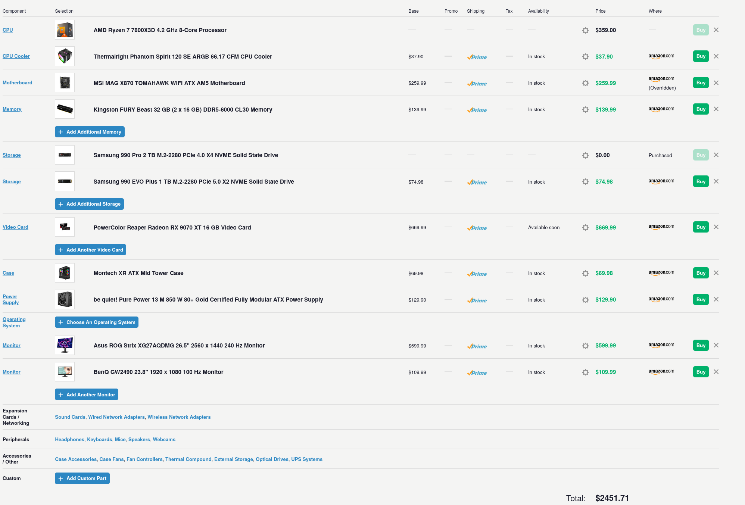Click the AMD Ryzen 7 7800X3D thumbnail
745x505 pixels.
click(x=65, y=30)
